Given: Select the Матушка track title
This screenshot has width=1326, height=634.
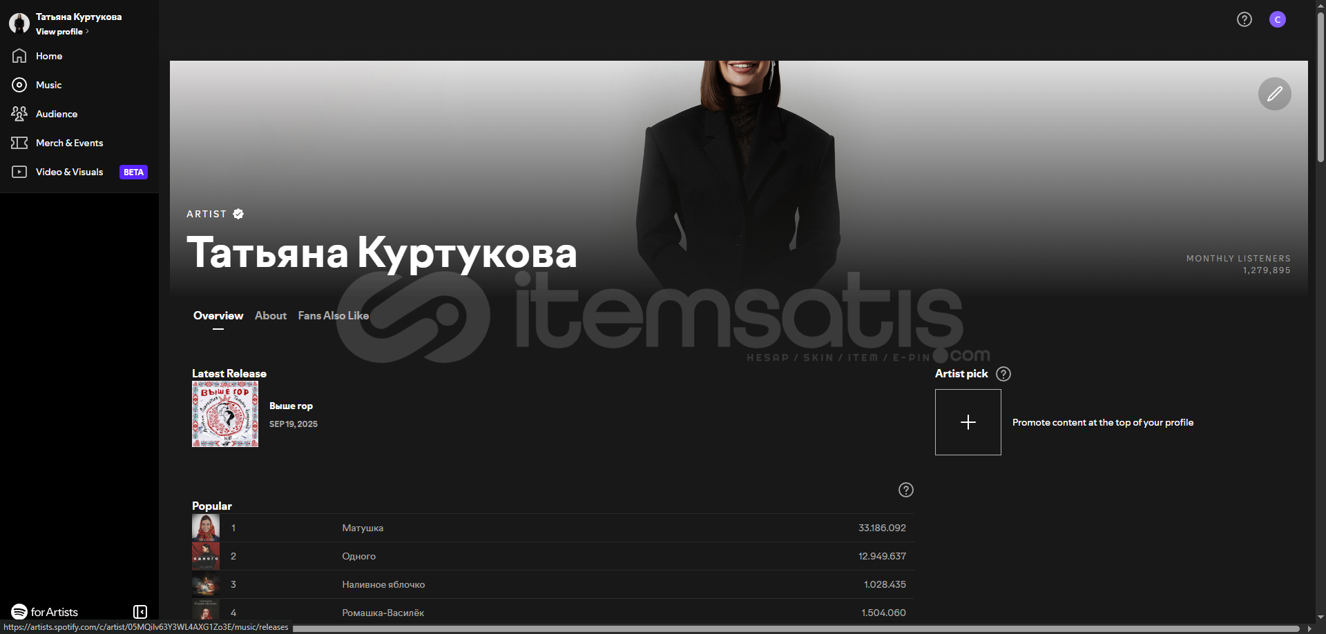Looking at the screenshot, I should pos(363,528).
